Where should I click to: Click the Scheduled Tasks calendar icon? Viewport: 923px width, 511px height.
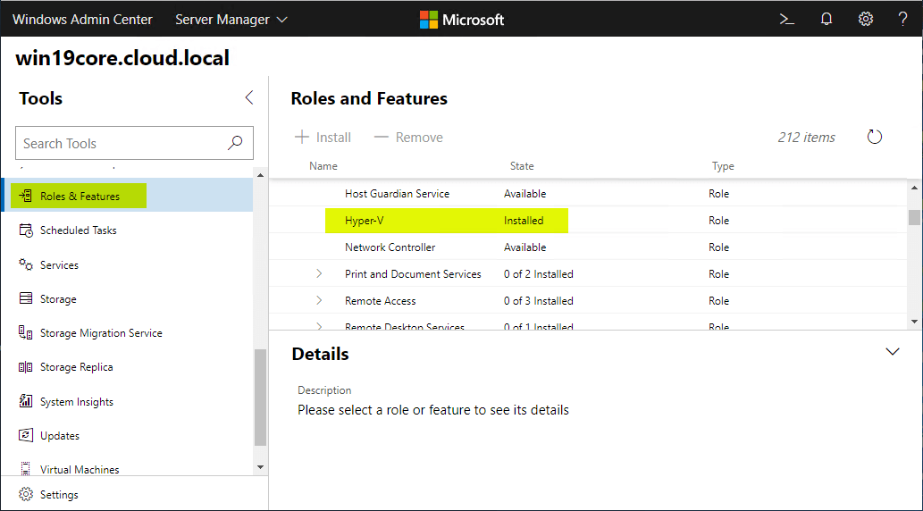26,230
